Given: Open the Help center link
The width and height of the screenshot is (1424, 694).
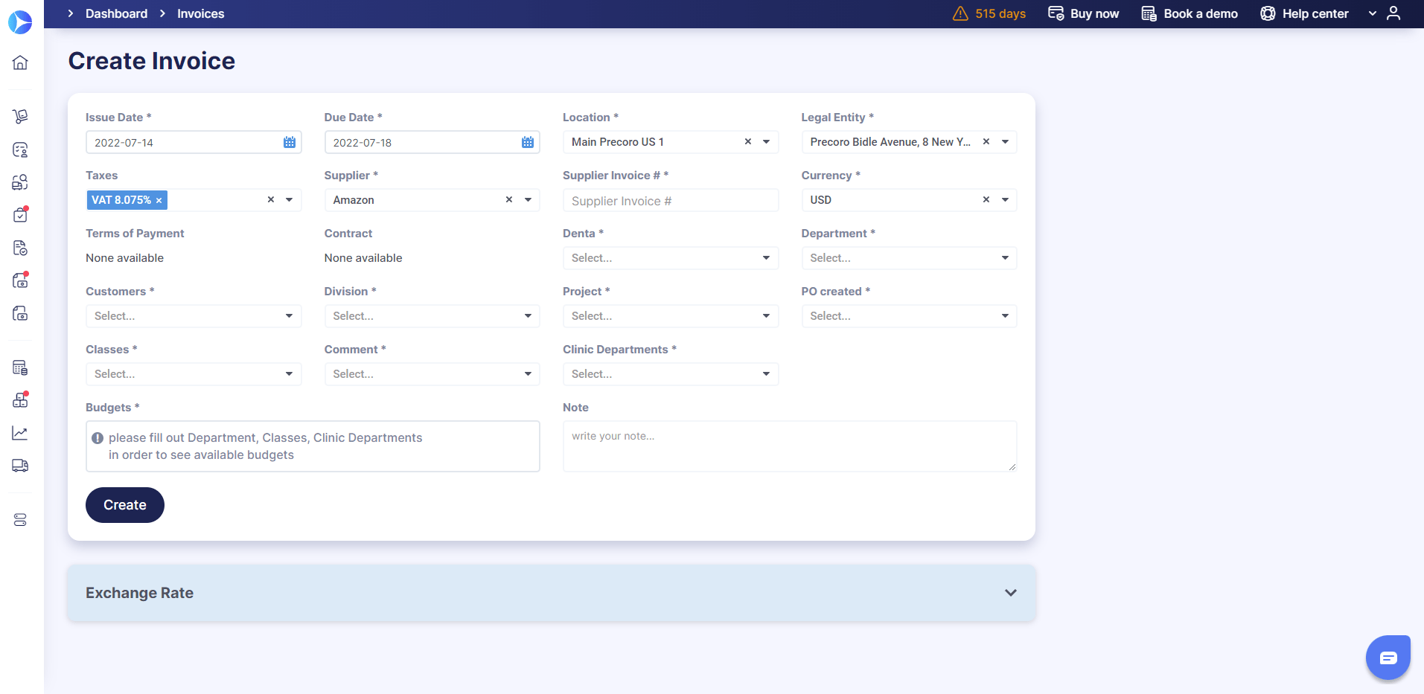Looking at the screenshot, I should point(1304,13).
